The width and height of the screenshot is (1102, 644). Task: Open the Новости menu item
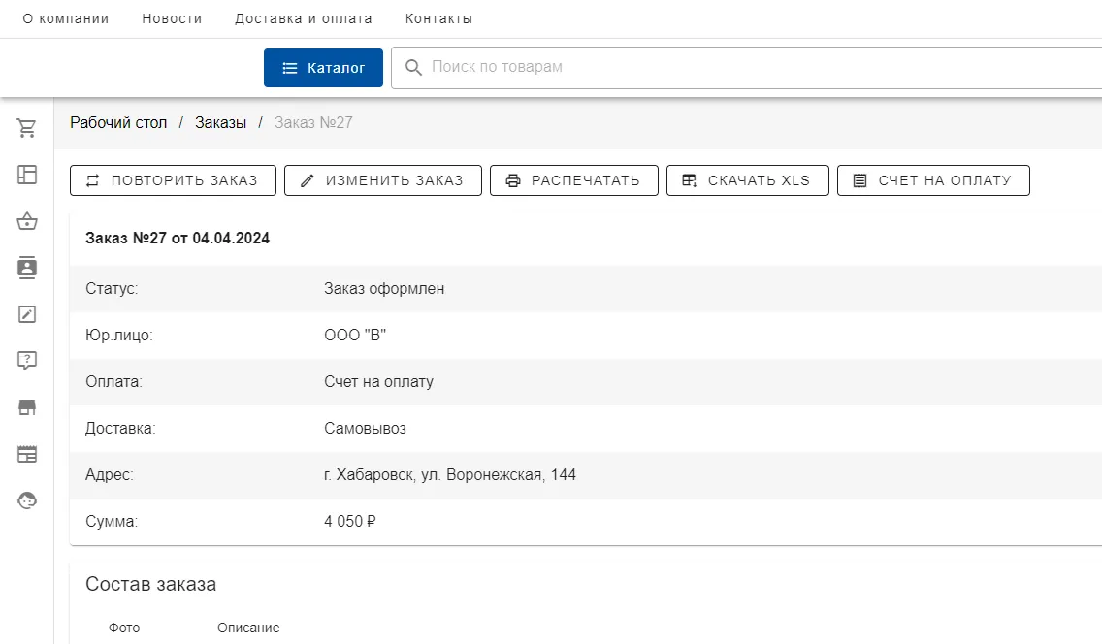pyautogui.click(x=172, y=19)
